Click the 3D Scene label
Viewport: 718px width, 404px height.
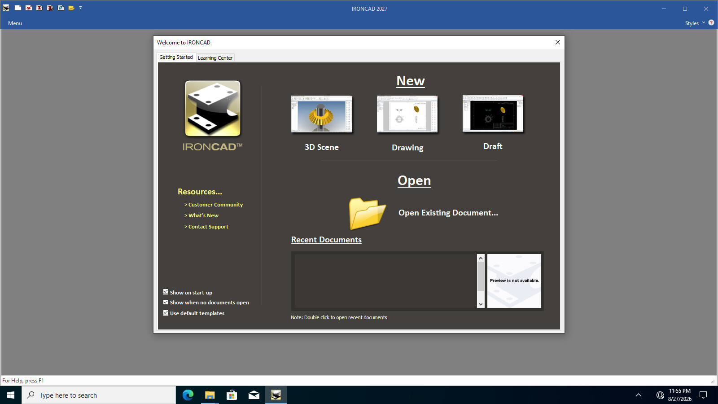pos(322,147)
